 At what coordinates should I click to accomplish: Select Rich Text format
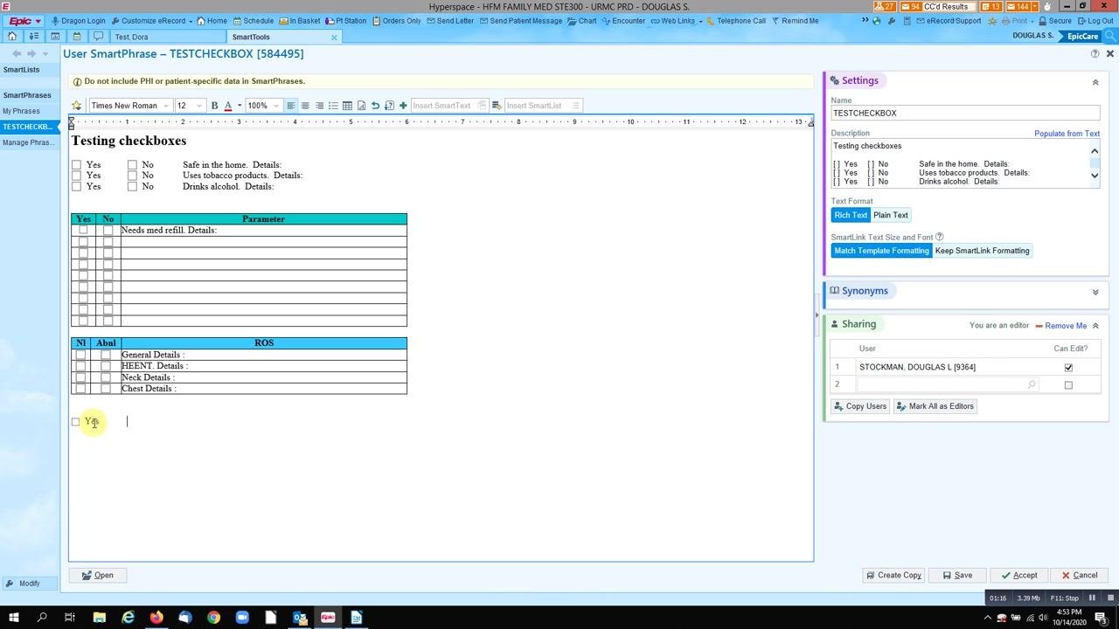point(851,215)
